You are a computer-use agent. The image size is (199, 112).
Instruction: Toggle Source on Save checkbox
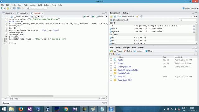click(x=15, y=16)
